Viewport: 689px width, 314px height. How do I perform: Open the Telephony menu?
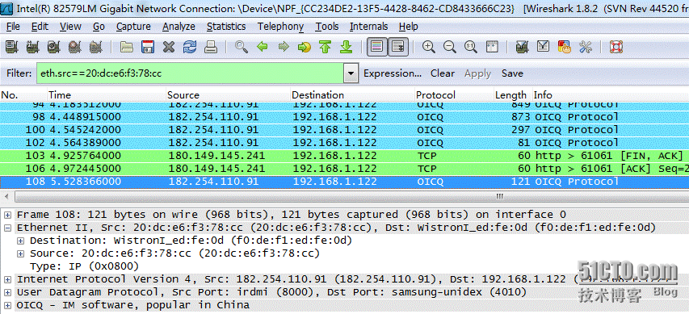point(281,27)
